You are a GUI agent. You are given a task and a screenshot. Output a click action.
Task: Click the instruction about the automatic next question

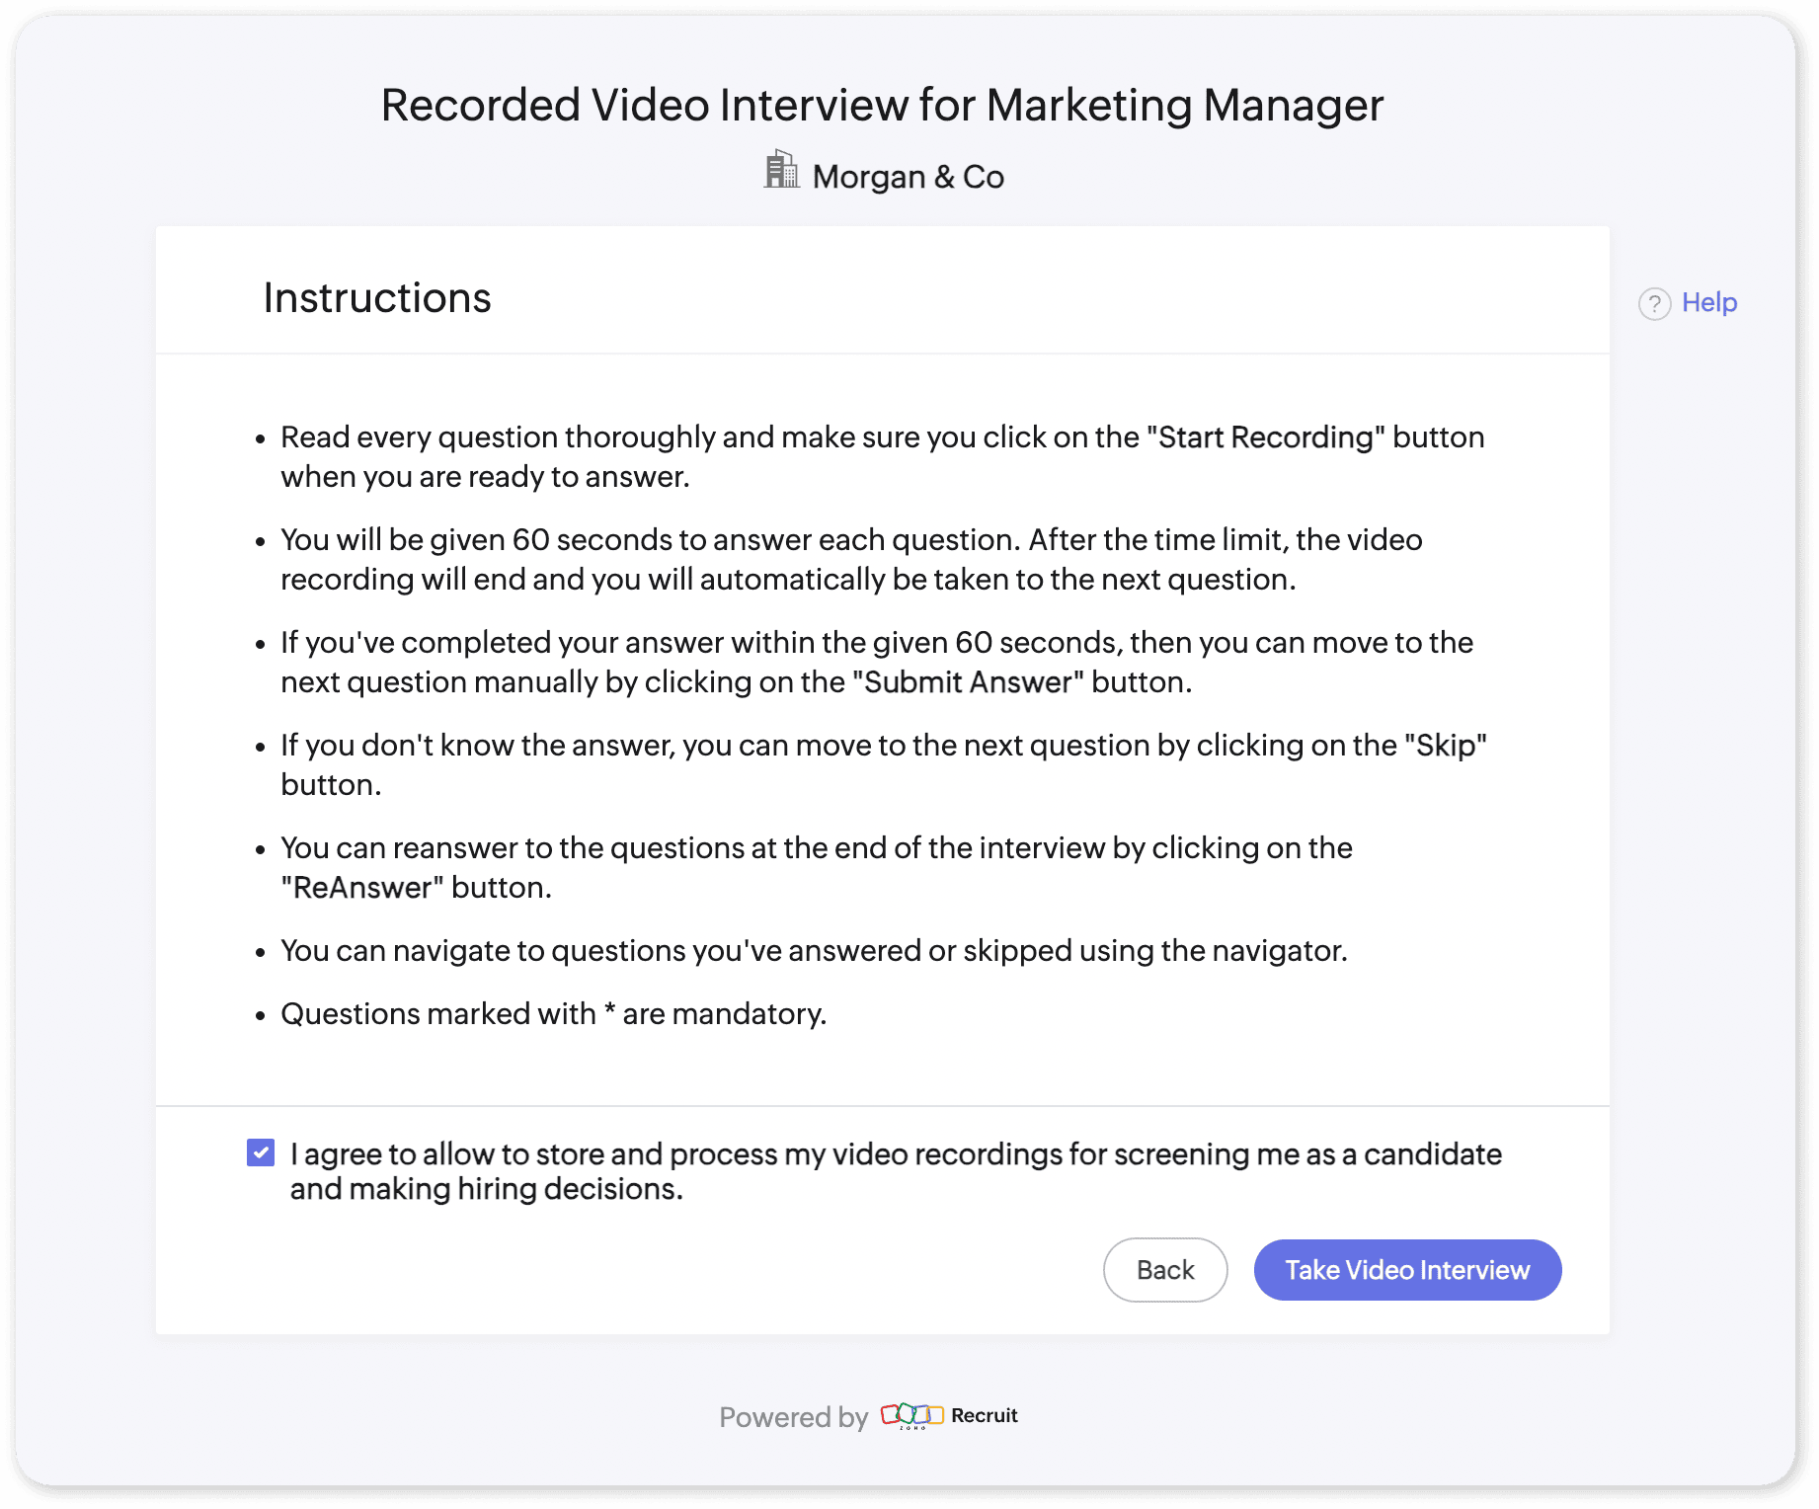click(851, 559)
